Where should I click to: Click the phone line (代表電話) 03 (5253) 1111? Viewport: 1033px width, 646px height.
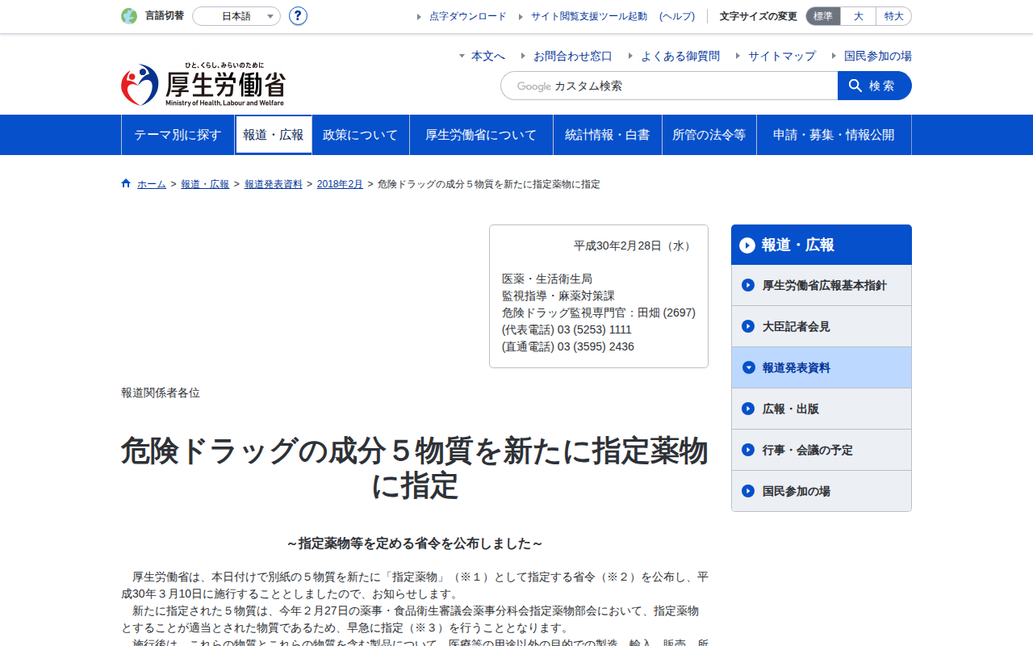point(567,329)
